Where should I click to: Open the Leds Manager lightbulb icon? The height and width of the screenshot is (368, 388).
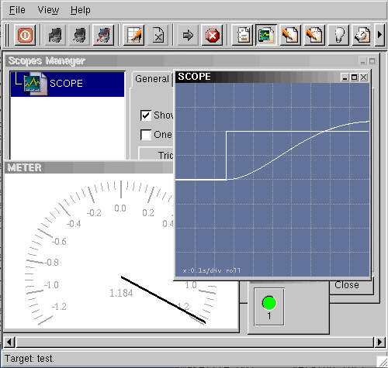pyautogui.click(x=338, y=35)
